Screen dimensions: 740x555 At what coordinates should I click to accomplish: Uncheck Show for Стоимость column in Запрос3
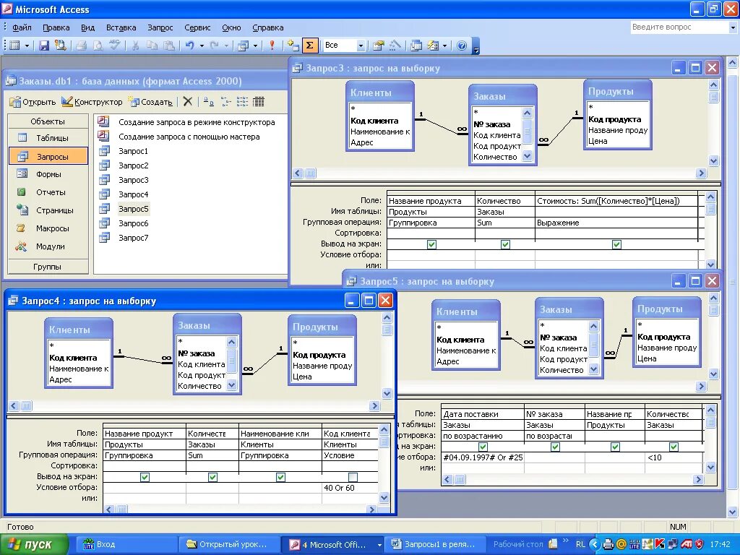[x=616, y=244]
